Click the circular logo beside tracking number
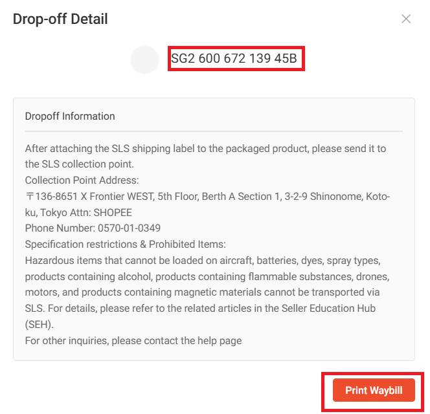 click(145, 60)
